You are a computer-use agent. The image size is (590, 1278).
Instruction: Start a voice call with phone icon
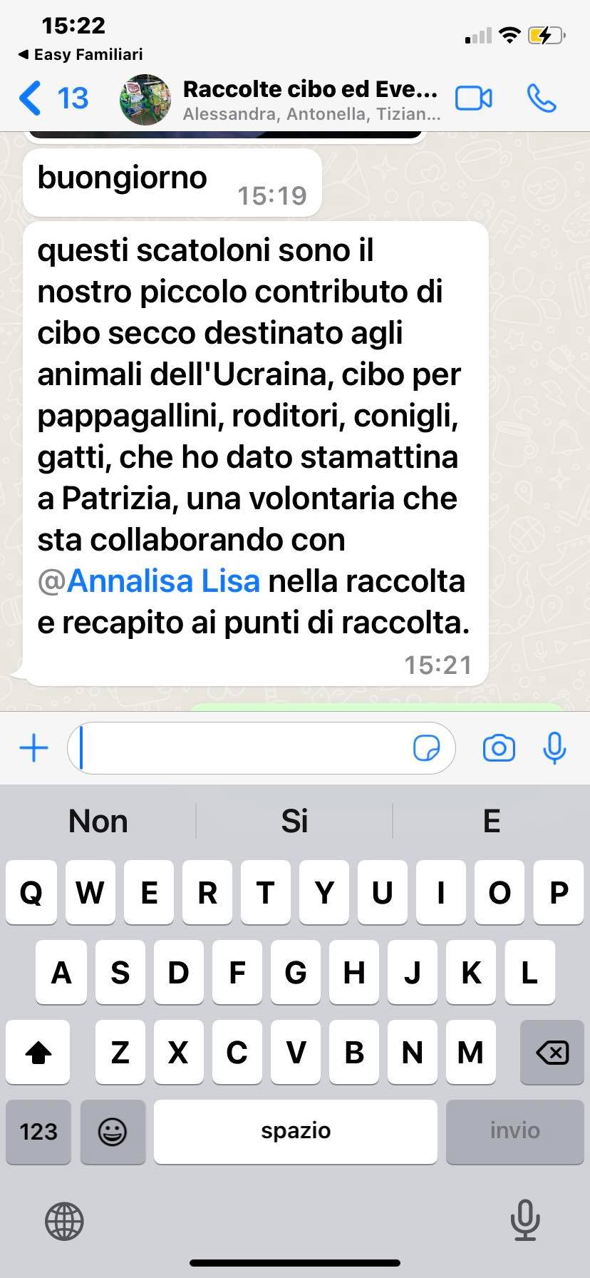tap(542, 98)
